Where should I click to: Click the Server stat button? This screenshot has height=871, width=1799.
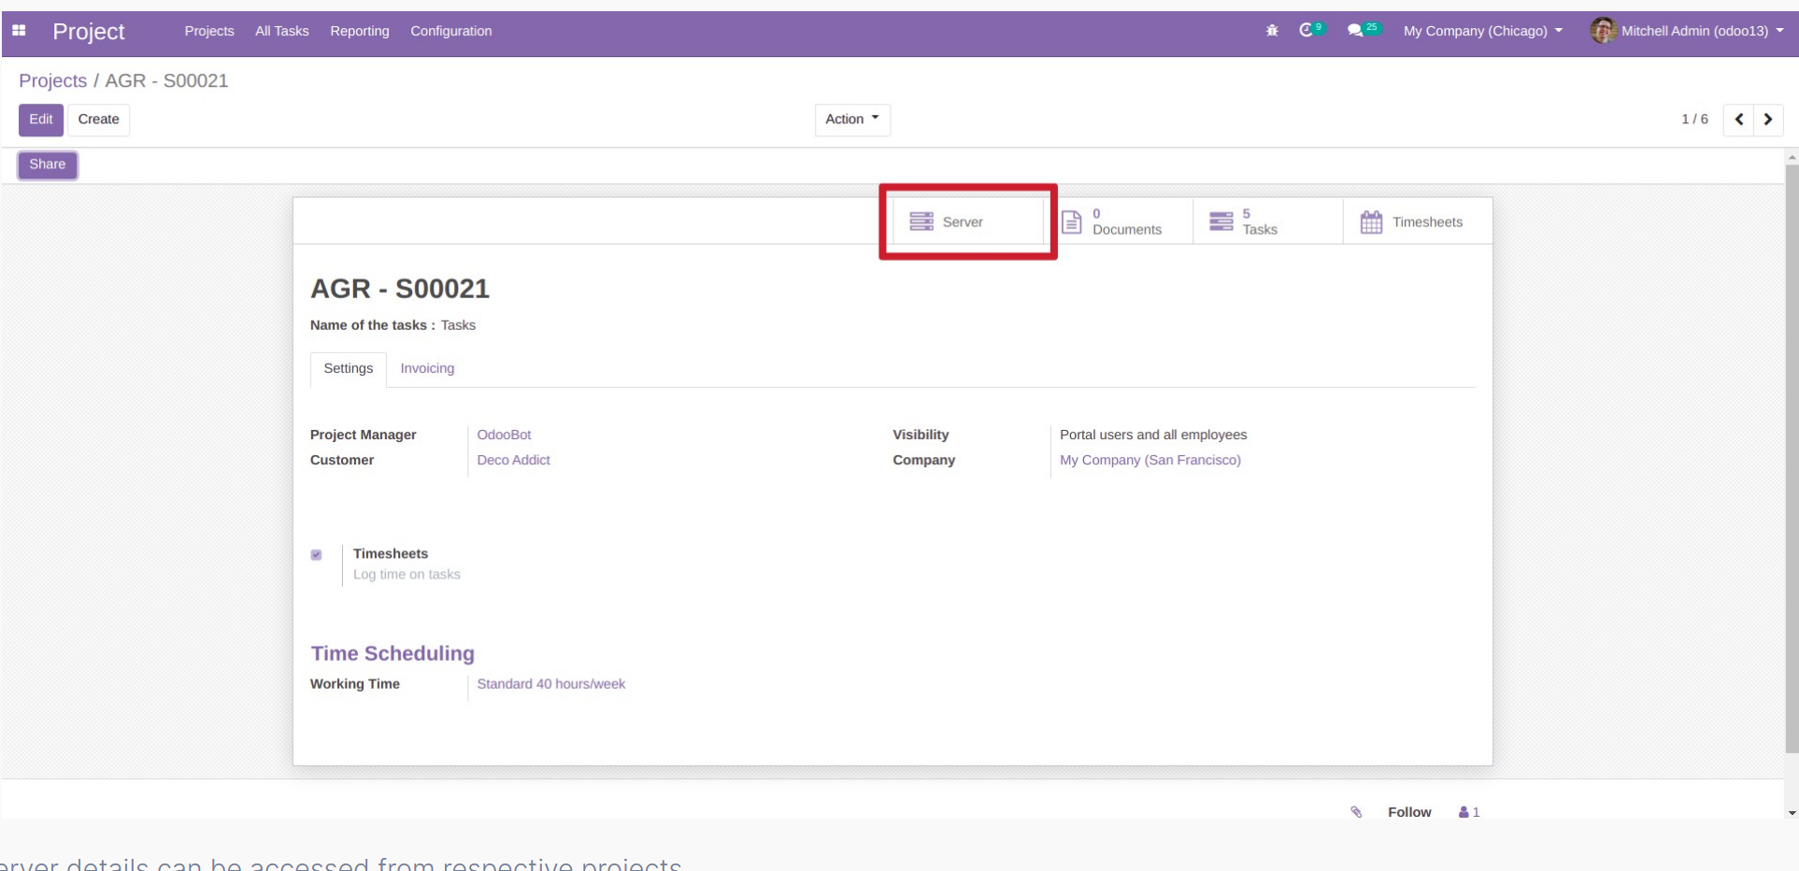coord(967,221)
